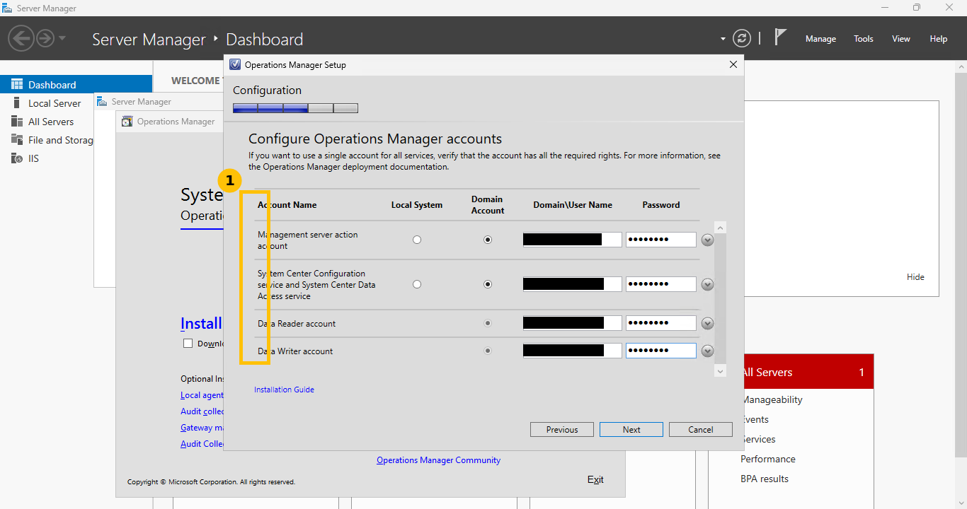The width and height of the screenshot is (967, 509).
Task: Toggle the Download checkbox in Operations Manager window
Action: click(188, 344)
